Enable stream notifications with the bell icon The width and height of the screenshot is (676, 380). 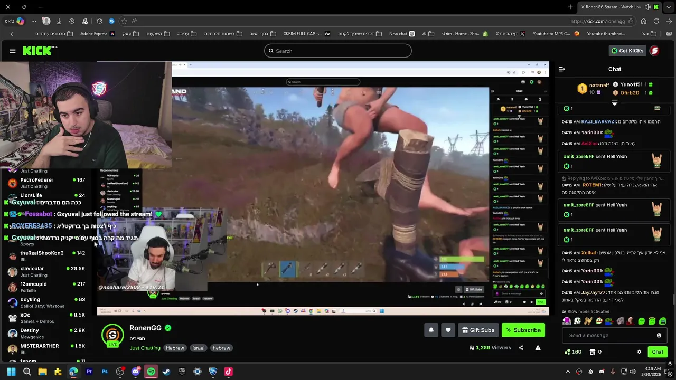[x=431, y=330]
